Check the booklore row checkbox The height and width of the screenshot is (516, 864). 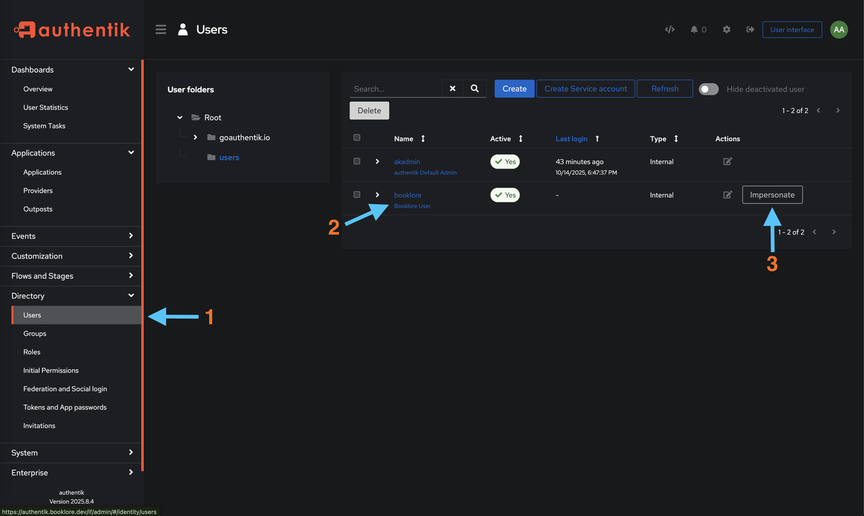357,195
